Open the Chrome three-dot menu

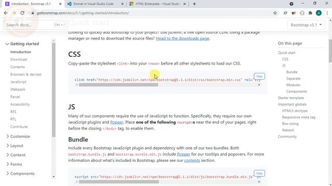[327, 13]
